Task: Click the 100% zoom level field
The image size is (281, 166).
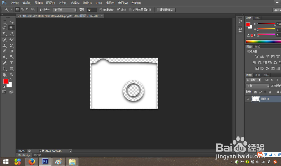Action: pos(21,151)
